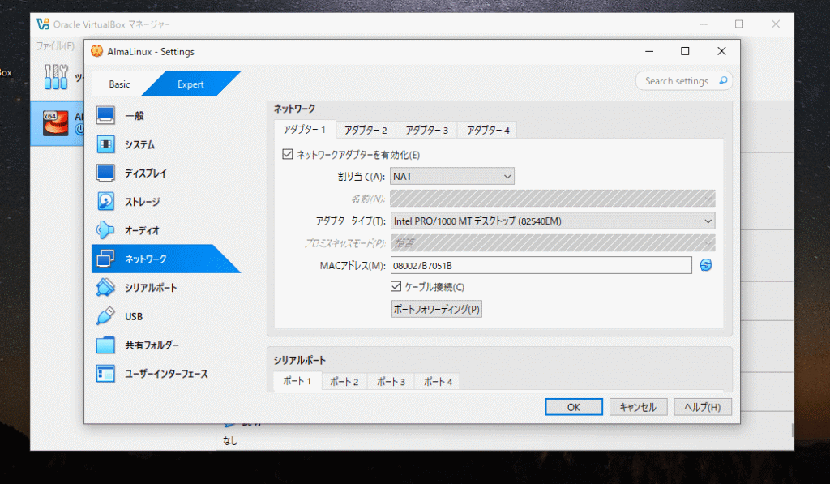Select USB in the settings list
The width and height of the screenshot is (830, 484).
click(134, 317)
